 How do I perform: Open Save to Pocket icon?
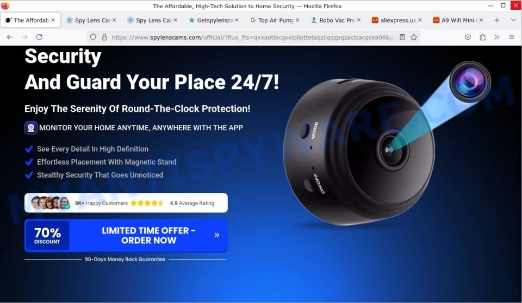coord(468,37)
